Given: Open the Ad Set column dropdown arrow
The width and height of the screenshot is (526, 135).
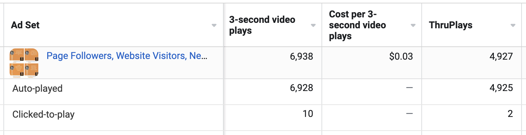Looking at the screenshot, I should 214,26.
